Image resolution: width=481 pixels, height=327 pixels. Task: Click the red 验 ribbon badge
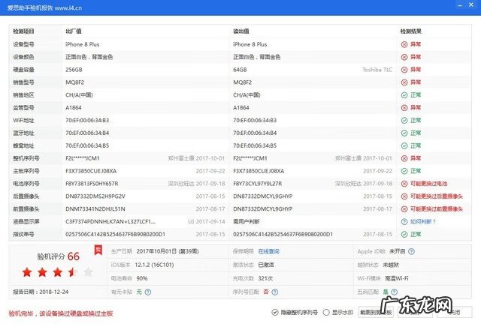pyautogui.click(x=98, y=250)
